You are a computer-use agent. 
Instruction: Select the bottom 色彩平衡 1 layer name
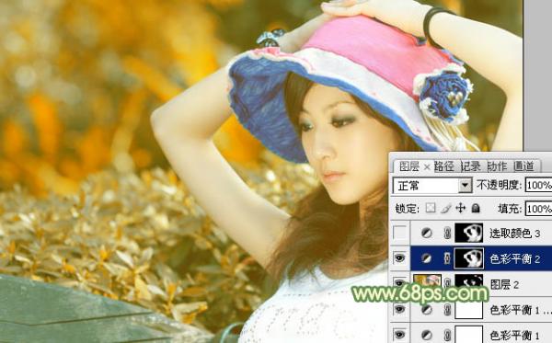point(514,336)
